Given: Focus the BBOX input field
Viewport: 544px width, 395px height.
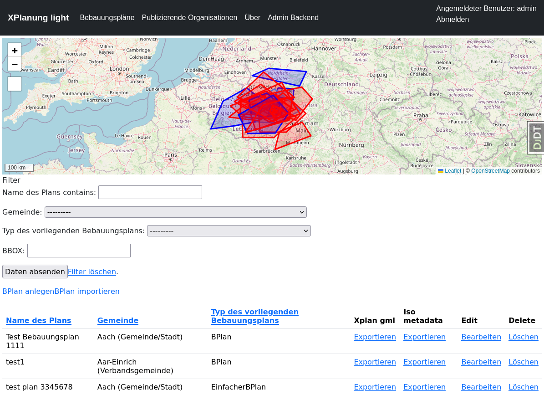Looking at the screenshot, I should [x=79, y=251].
